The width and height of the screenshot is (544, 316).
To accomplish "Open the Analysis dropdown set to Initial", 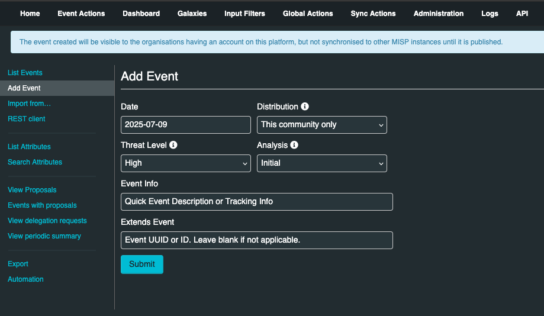I will 321,163.
